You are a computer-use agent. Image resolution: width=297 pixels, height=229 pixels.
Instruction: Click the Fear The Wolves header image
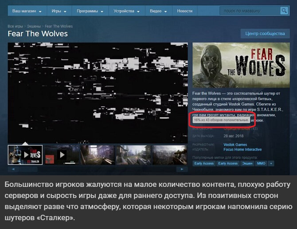(241, 65)
